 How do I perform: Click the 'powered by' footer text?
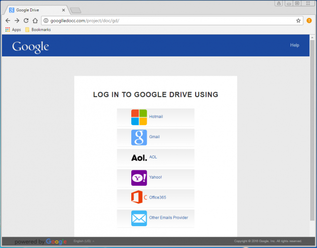pyautogui.click(x=30, y=242)
